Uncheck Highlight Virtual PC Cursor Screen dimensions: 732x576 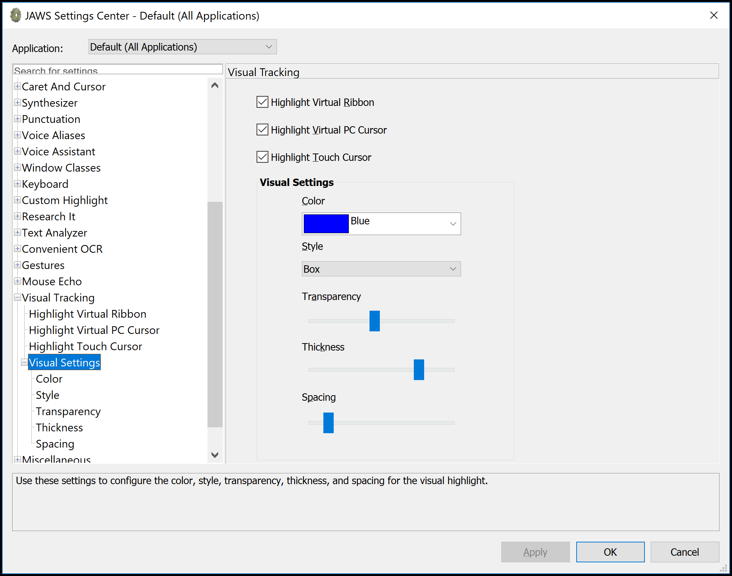(262, 130)
